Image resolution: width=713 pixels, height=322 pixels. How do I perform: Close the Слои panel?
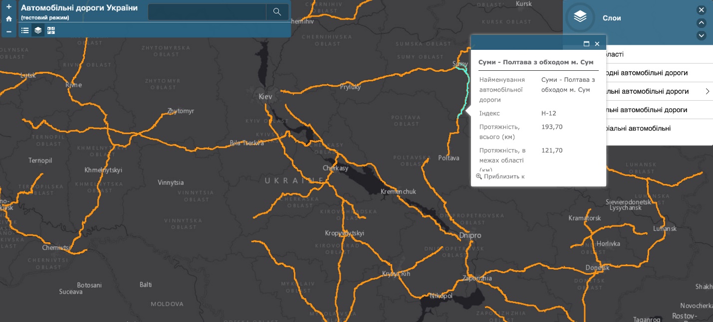pyautogui.click(x=701, y=10)
